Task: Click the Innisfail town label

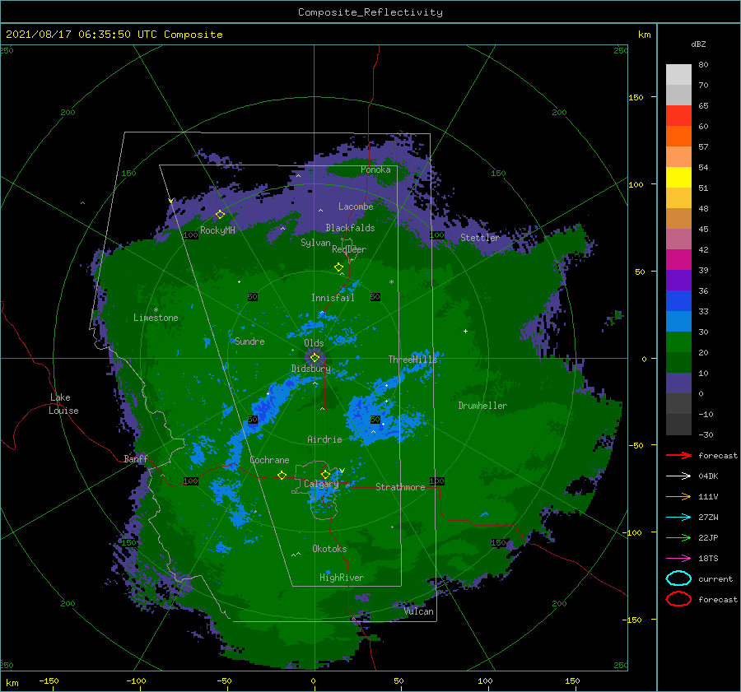Action: pyautogui.click(x=333, y=298)
